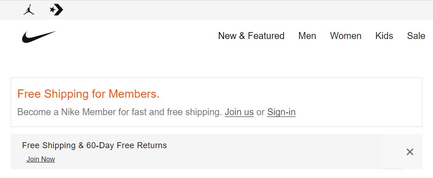Open the Men navigation menu
The height and width of the screenshot is (178, 433).
click(307, 36)
